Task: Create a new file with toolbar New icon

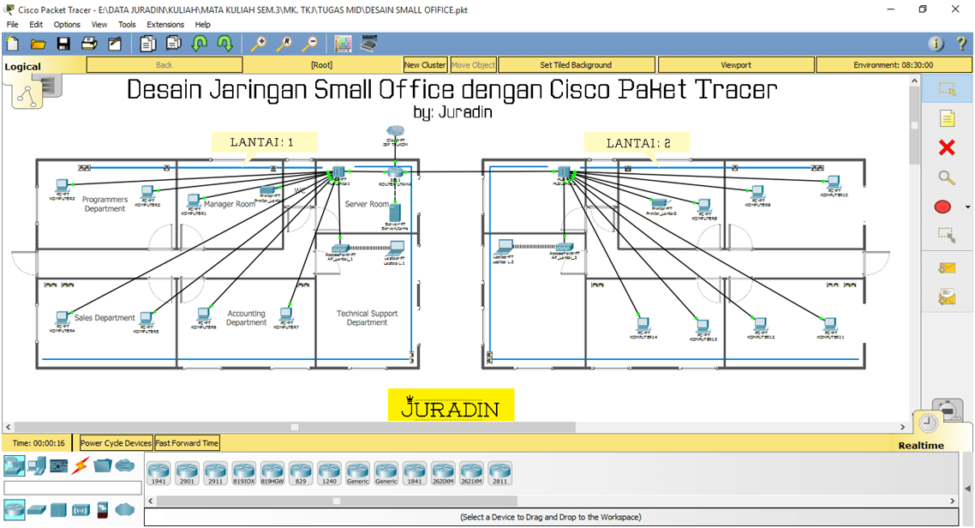Action: 13,44
